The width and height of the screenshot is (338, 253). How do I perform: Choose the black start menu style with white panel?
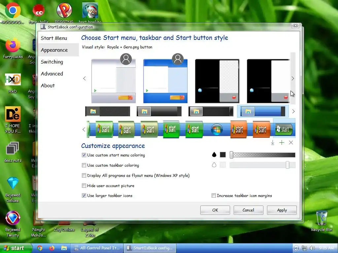pyautogui.click(x=268, y=81)
